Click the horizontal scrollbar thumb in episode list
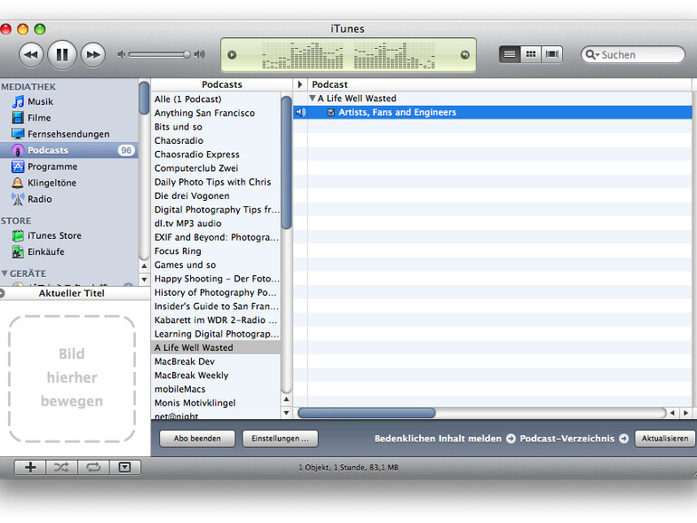 (x=367, y=413)
